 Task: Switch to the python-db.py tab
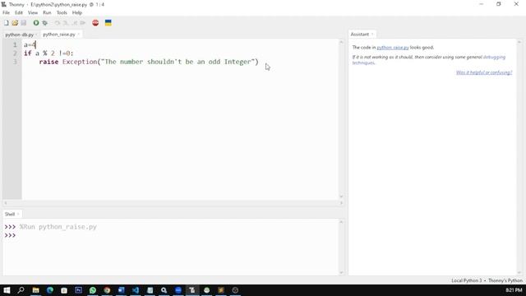pos(19,35)
